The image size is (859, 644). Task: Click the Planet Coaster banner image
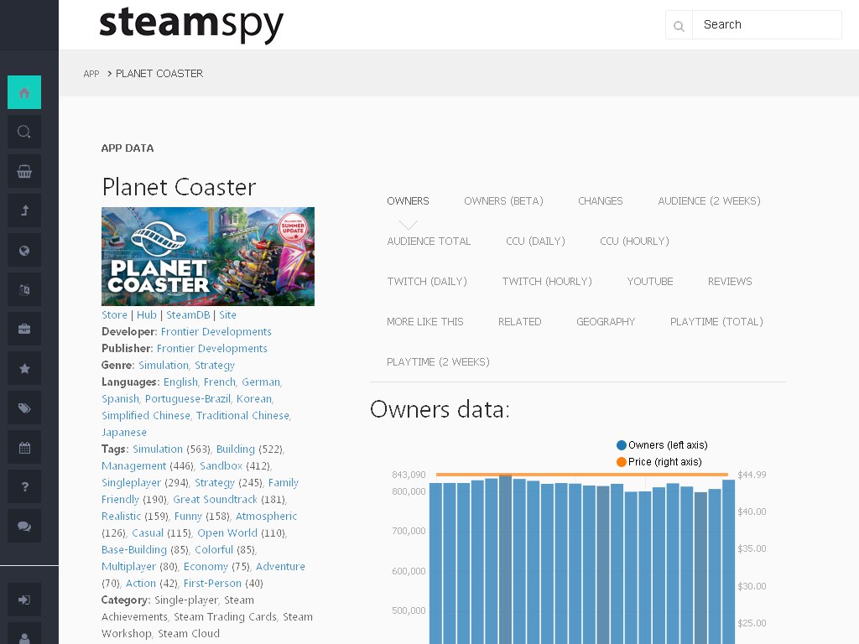click(208, 257)
